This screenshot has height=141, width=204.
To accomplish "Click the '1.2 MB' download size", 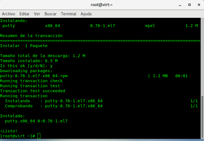I will [x=160, y=76].
